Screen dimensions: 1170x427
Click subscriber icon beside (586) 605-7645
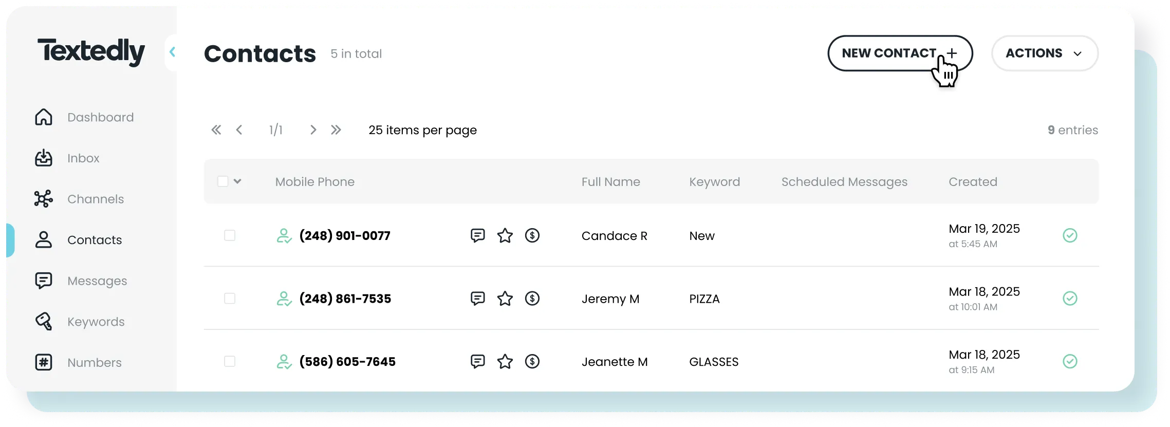(284, 362)
